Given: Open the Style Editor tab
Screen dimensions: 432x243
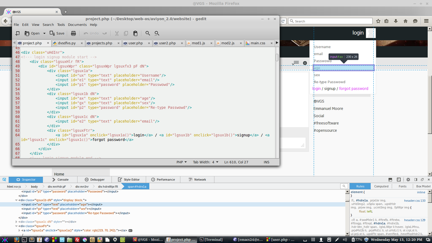Looking at the screenshot, I should click(x=129, y=179).
